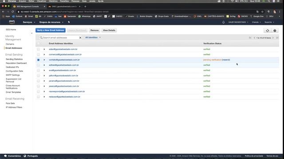Open Sending Statistics in the sidebar
The height and width of the screenshot is (159, 284).
click(14, 59)
